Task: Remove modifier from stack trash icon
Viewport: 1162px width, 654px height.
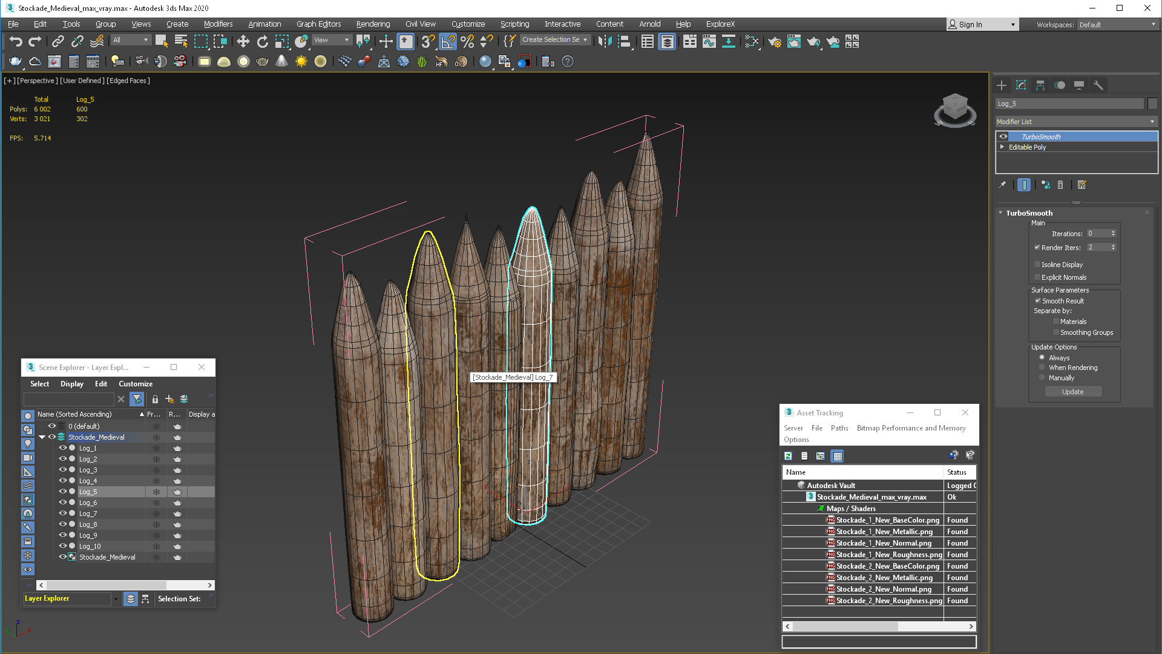Action: 1060,185
